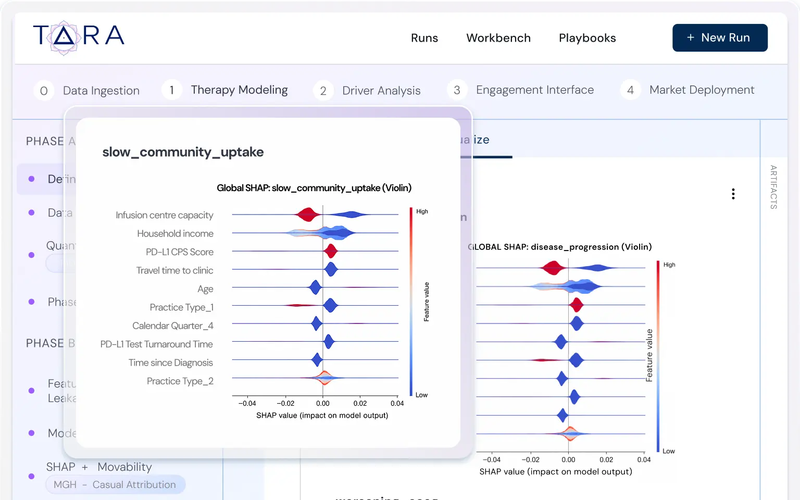Click the MGH - Casual Attribution tag

point(115,484)
